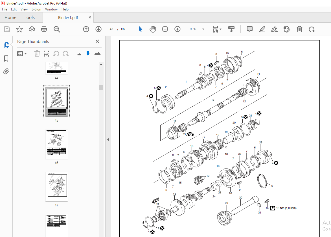Click the cloud upload icon
Screen dimensions: 331x237
click(x=32, y=29)
